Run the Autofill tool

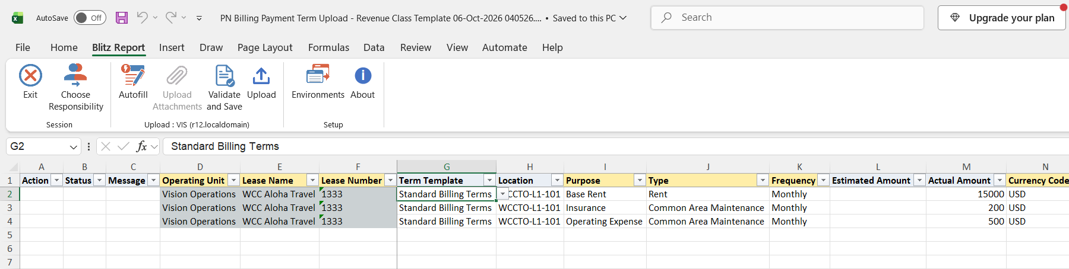point(133,82)
